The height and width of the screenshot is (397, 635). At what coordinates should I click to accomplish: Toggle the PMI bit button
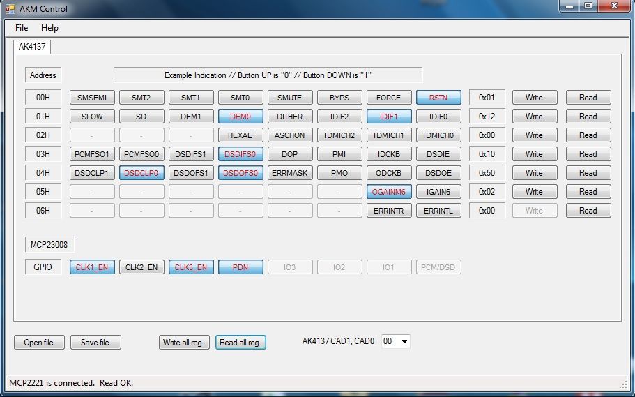tap(339, 154)
